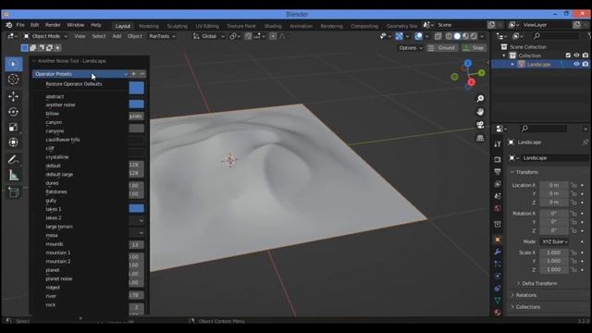
Task: Open the Tool properties tab
Action: pos(498,144)
